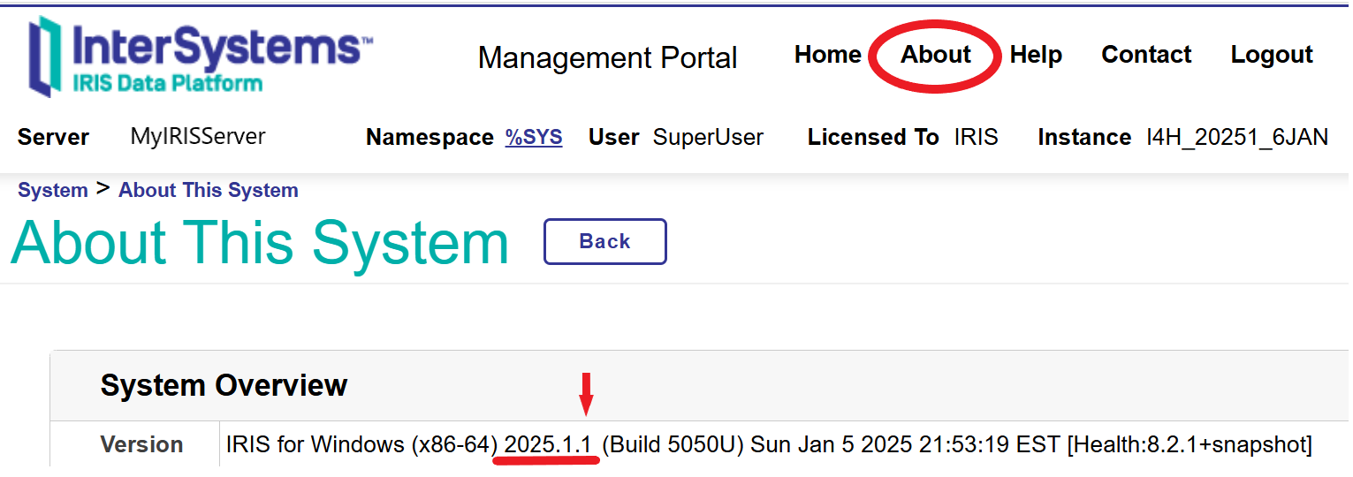Image resolution: width=1353 pixels, height=477 pixels.
Task: Select the MyIRISServer server name
Action: [198, 136]
